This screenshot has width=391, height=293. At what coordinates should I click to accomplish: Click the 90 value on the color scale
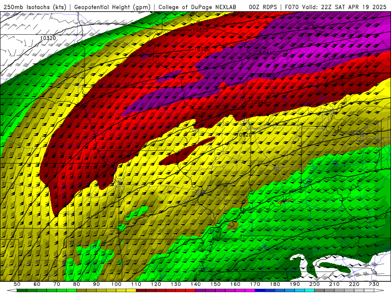coord(96,284)
